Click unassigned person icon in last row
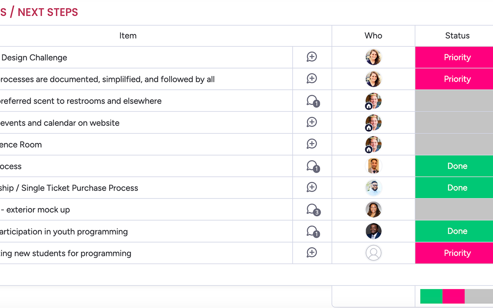This screenshot has height=308, width=493. tap(373, 253)
